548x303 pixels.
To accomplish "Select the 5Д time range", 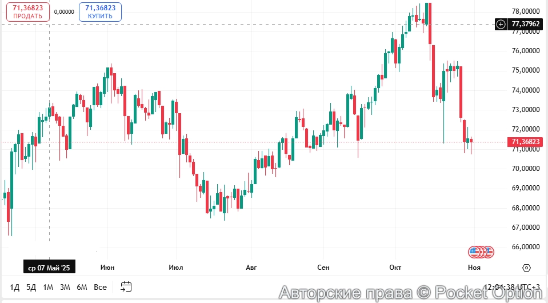I will 31,287.
